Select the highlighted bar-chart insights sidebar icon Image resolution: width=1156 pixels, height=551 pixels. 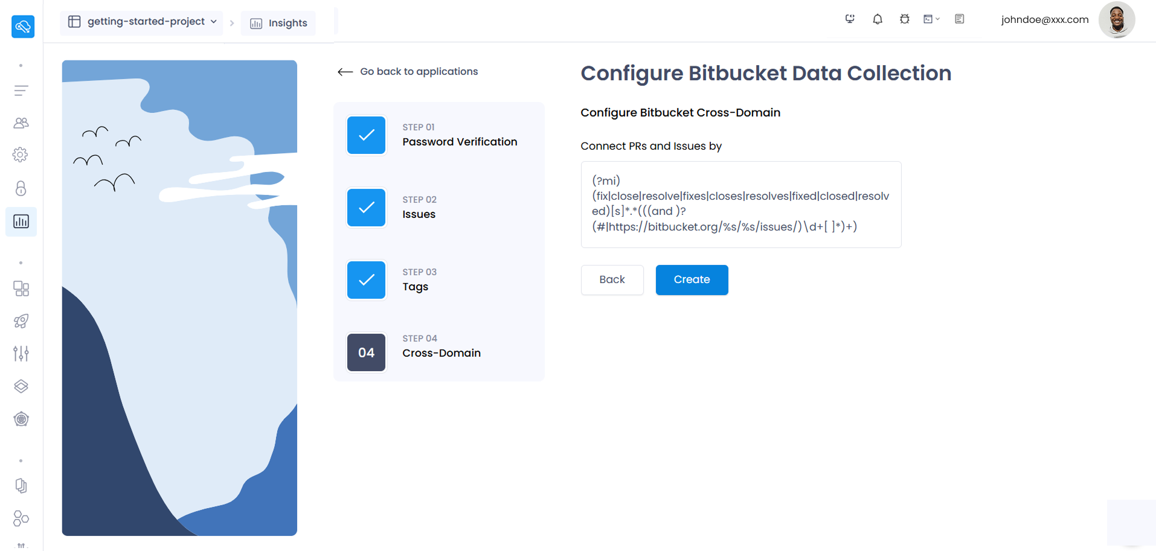pos(21,221)
